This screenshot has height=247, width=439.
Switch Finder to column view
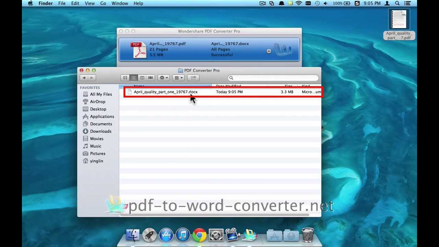click(142, 78)
